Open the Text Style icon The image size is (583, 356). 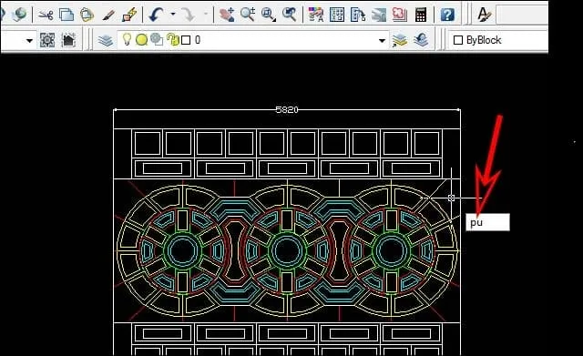[x=484, y=15]
